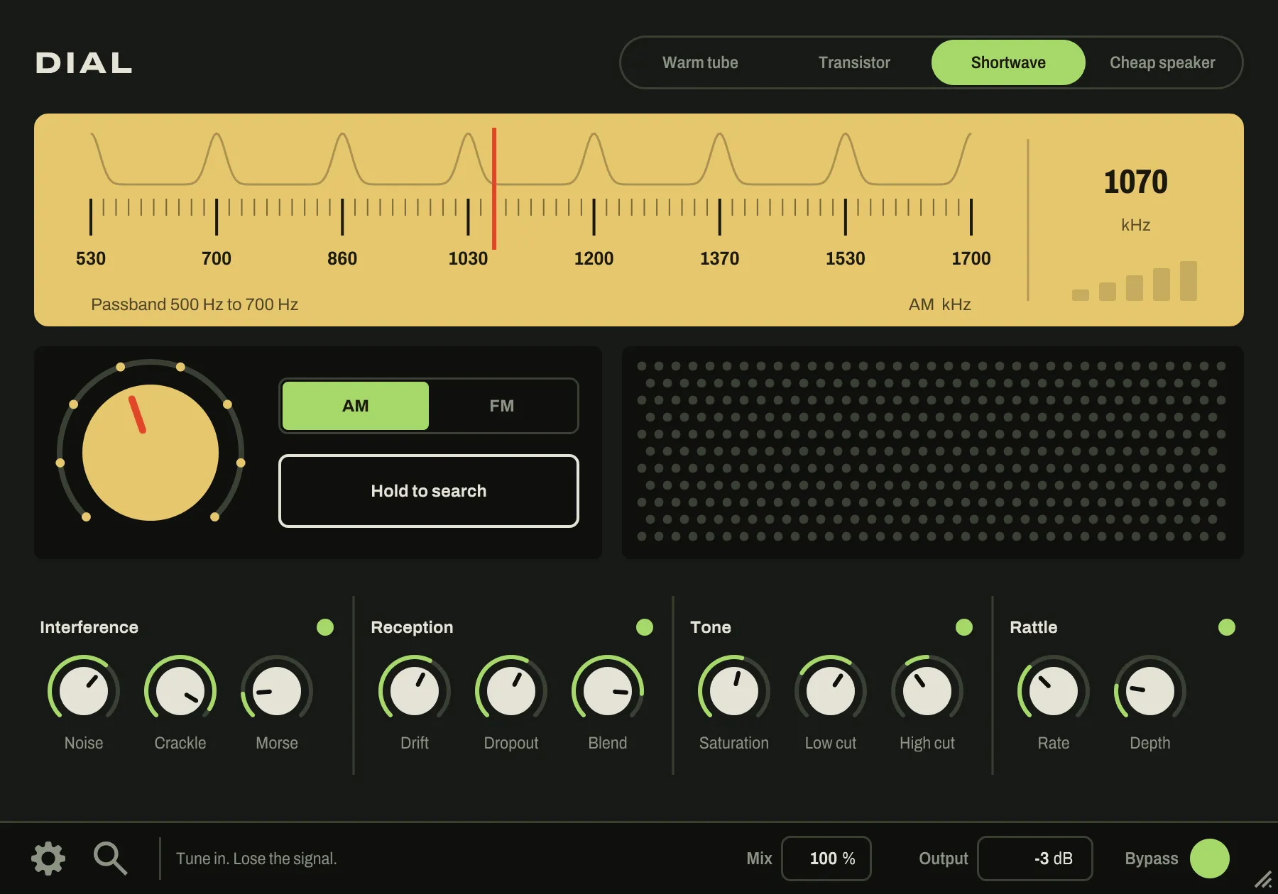1278x894 pixels.
Task: Click the Noise knob
Action: tap(84, 690)
